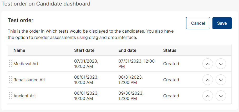Move Renaissance Art down one position
This screenshot has height=112, width=239.
[x=221, y=80]
